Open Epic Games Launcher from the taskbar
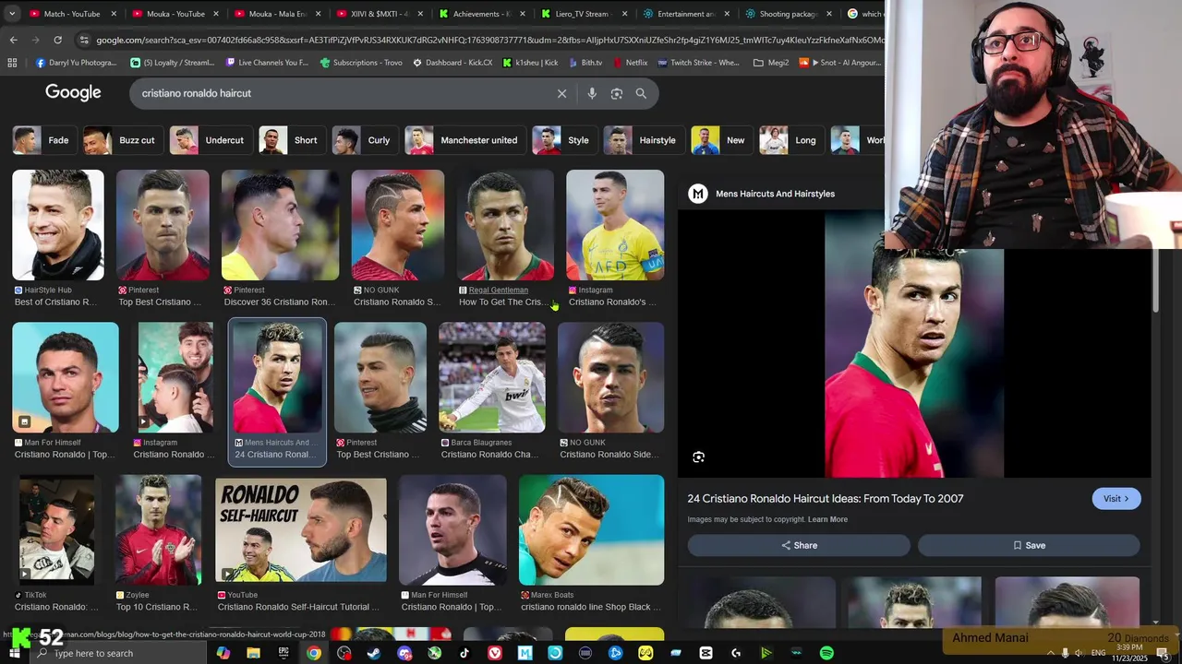This screenshot has width=1182, height=664. click(x=283, y=653)
